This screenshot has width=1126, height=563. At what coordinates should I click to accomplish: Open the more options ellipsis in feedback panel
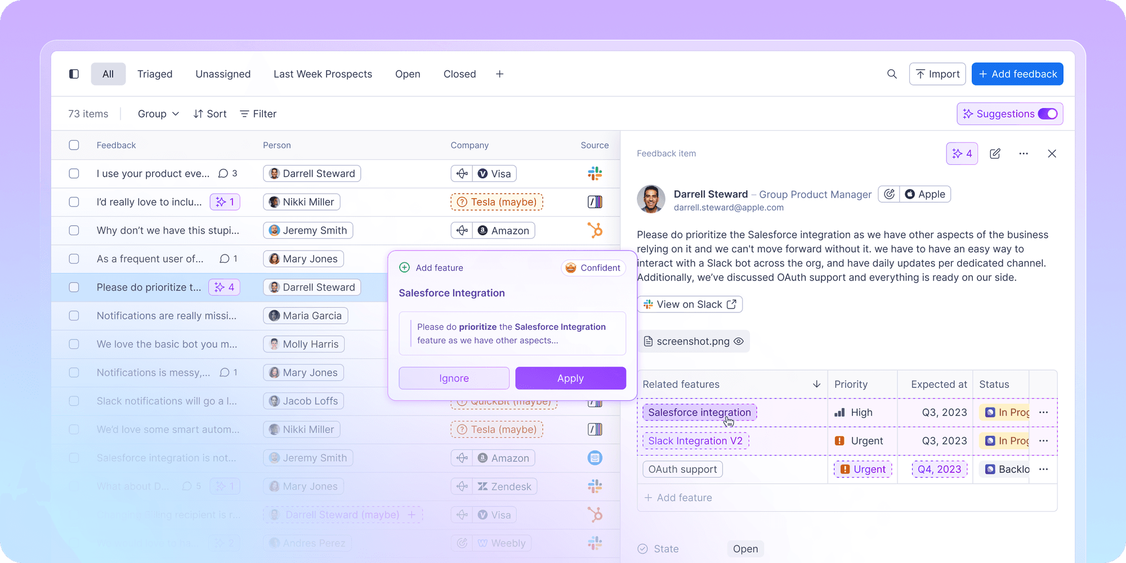point(1024,154)
